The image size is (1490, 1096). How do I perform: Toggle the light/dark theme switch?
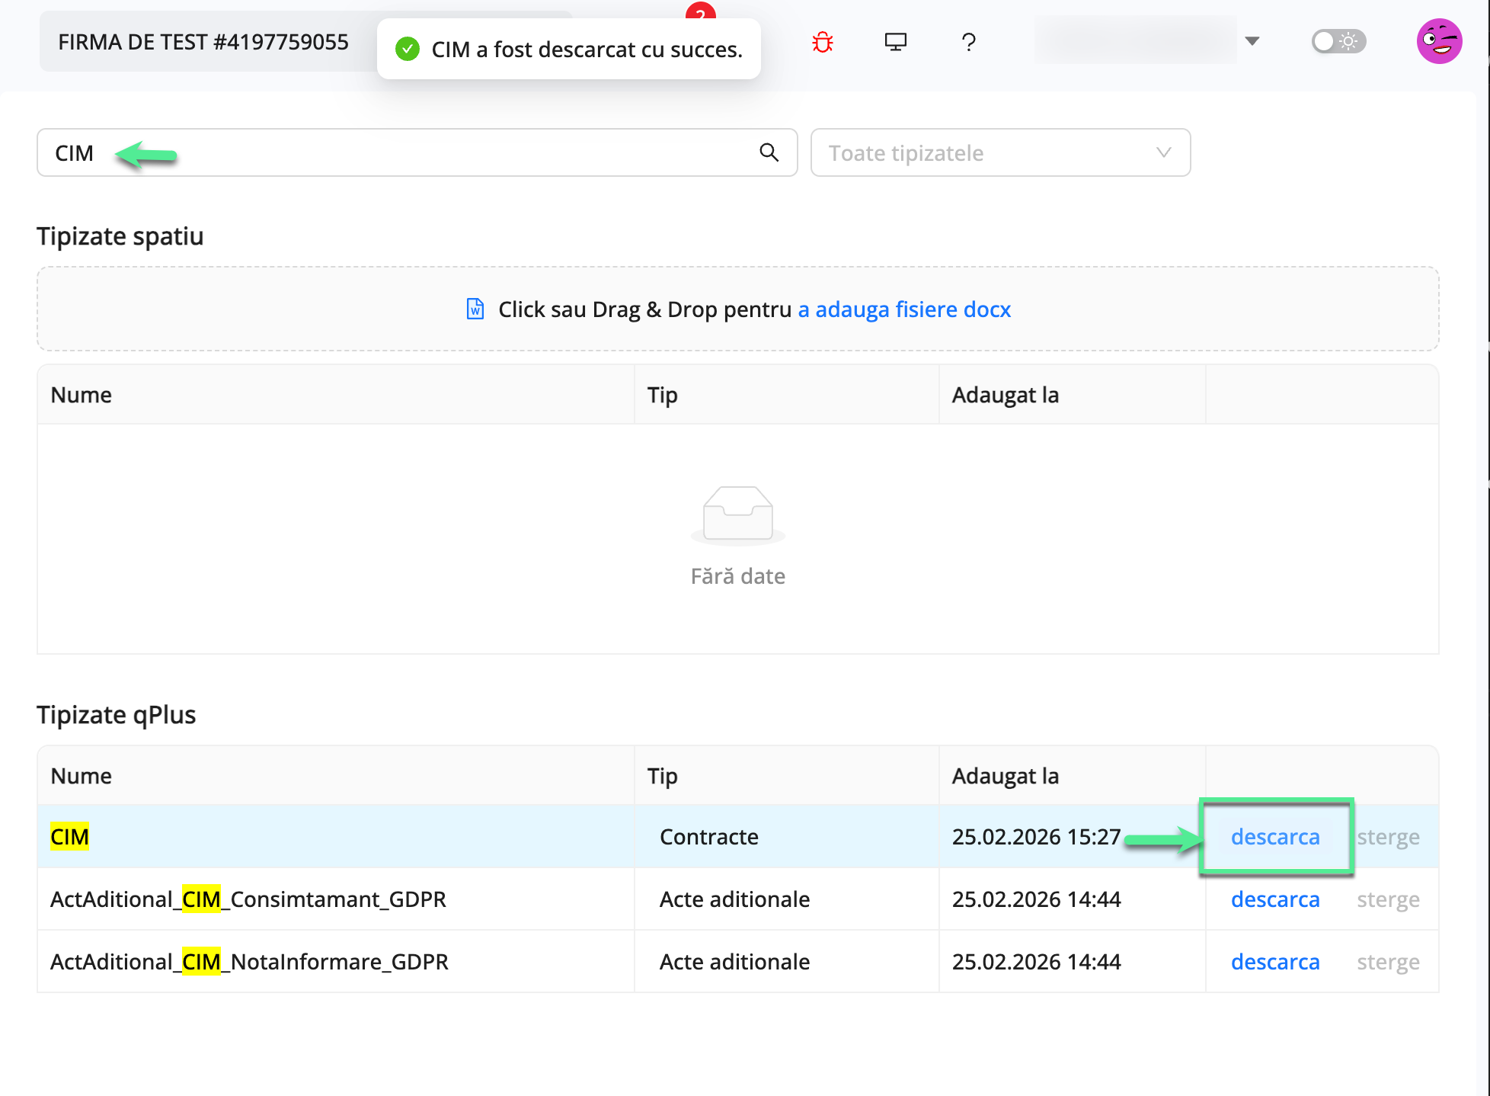click(1338, 41)
